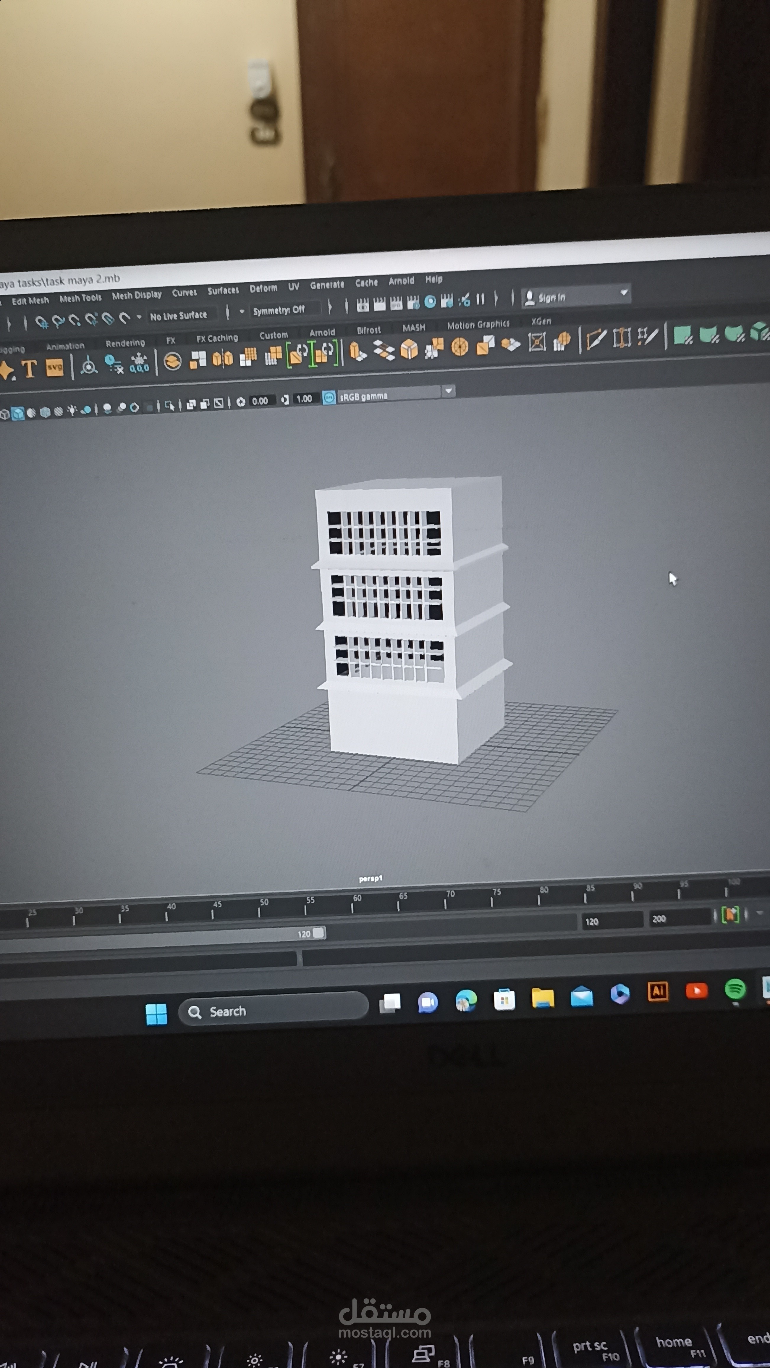Image resolution: width=770 pixels, height=1368 pixels.
Task: Click the gamma value field 1.00
Action: click(306, 398)
